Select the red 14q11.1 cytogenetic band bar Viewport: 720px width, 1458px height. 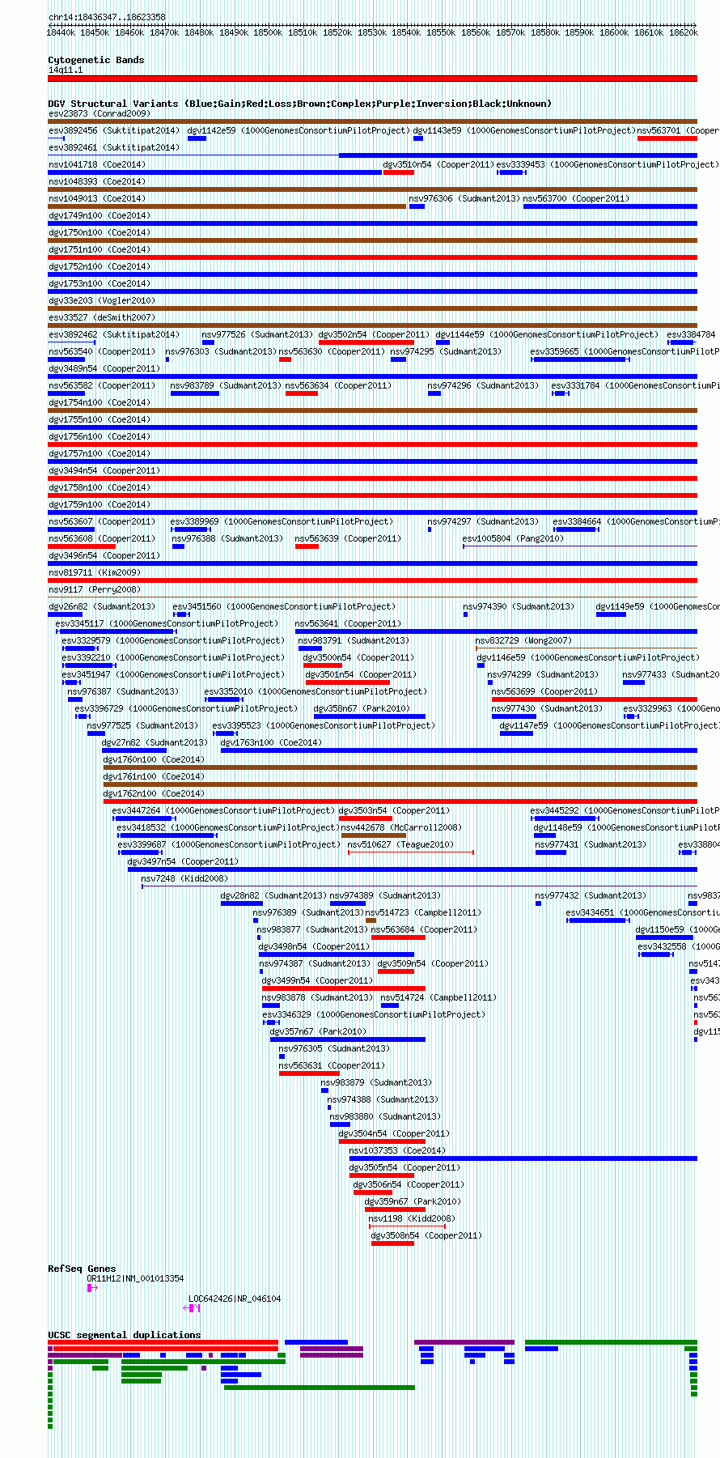tap(372, 79)
